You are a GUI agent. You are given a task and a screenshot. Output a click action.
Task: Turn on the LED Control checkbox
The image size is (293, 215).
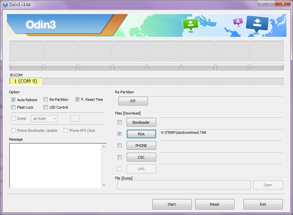coord(46,107)
